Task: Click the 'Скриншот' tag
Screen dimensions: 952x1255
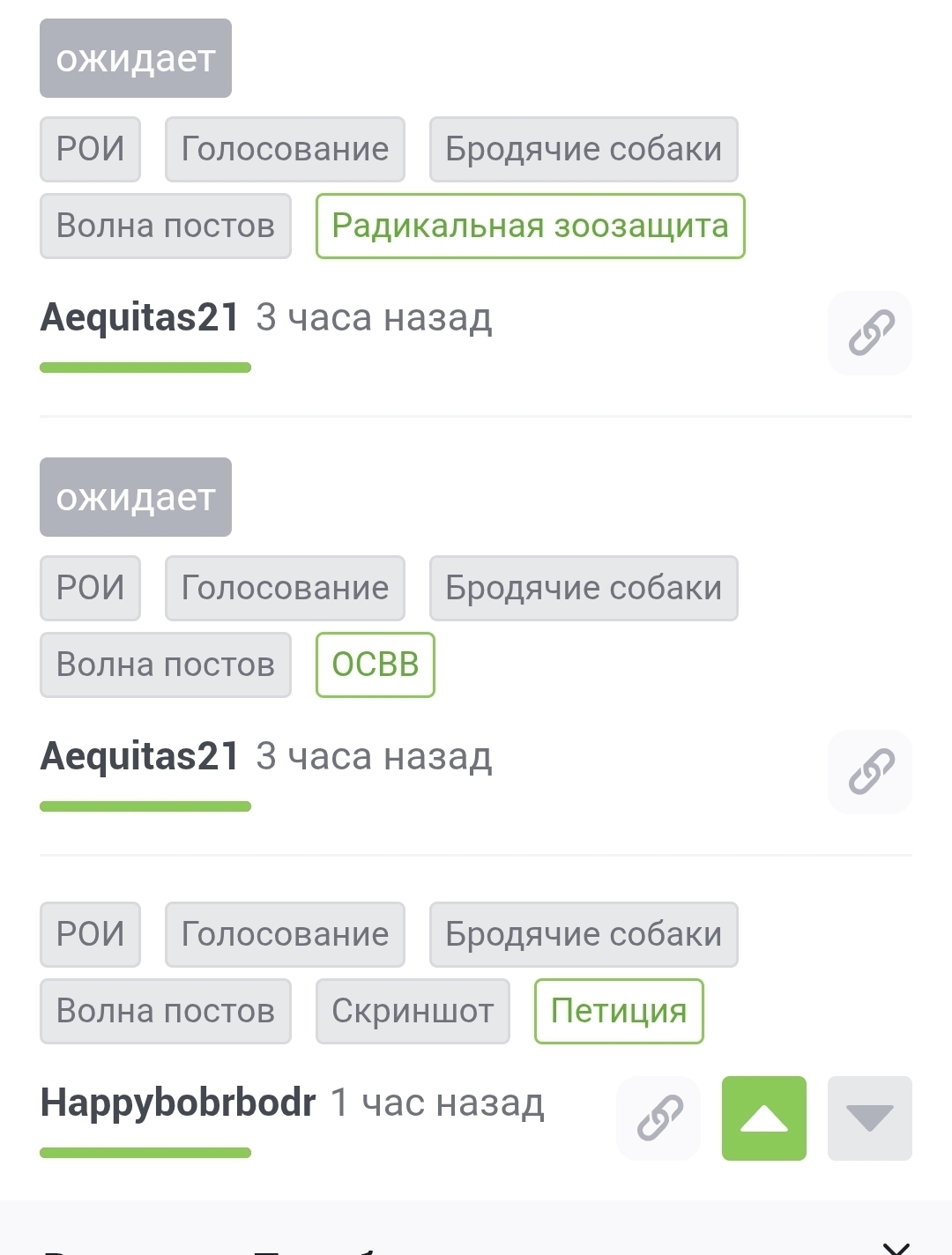Action: 413,1012
